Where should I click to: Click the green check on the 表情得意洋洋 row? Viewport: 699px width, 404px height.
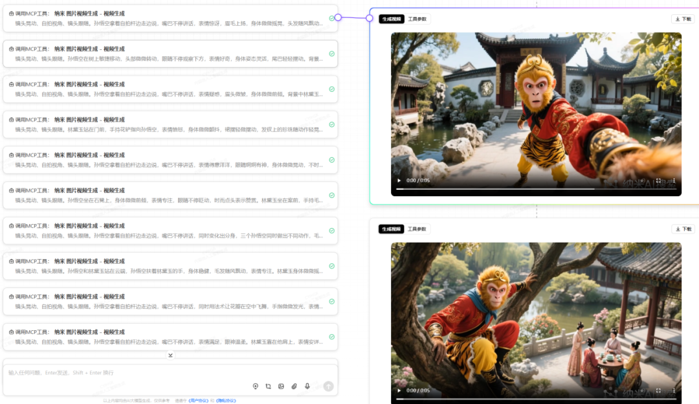331,160
